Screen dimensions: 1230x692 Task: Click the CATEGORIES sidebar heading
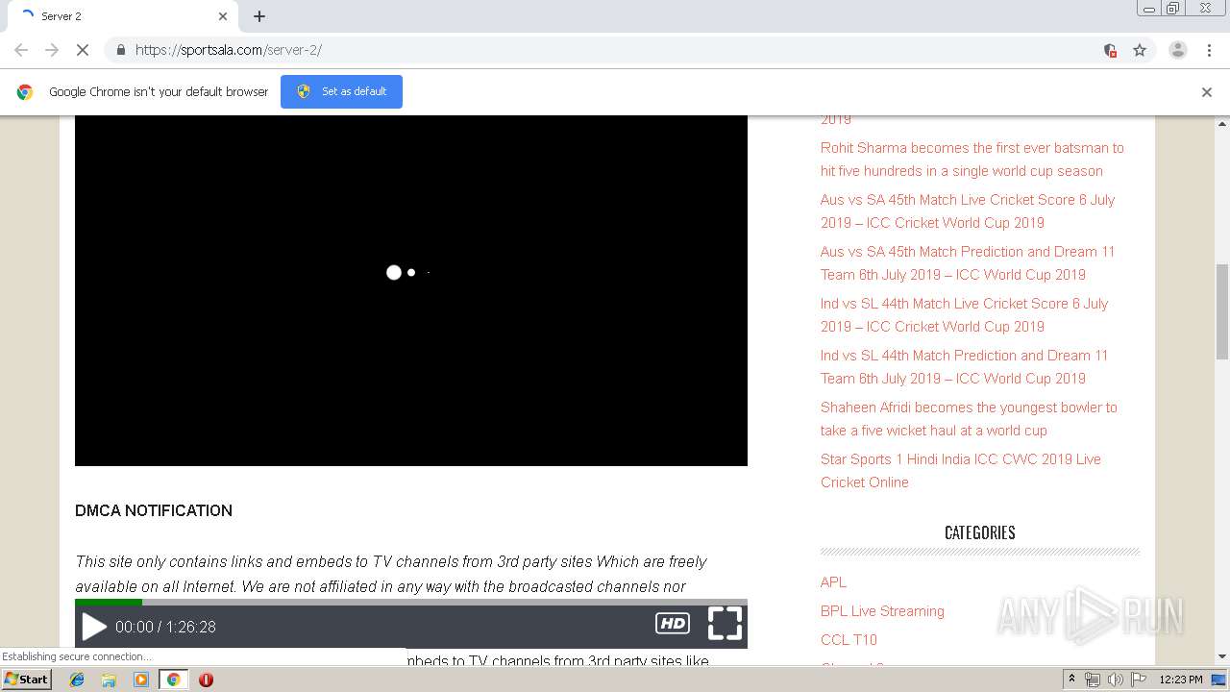[x=980, y=532]
